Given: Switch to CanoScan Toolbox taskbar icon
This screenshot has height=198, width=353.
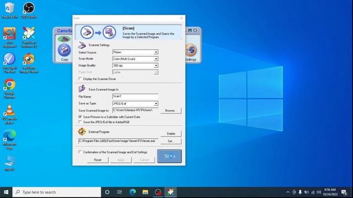Looking at the screenshot, I should click(x=170, y=192).
